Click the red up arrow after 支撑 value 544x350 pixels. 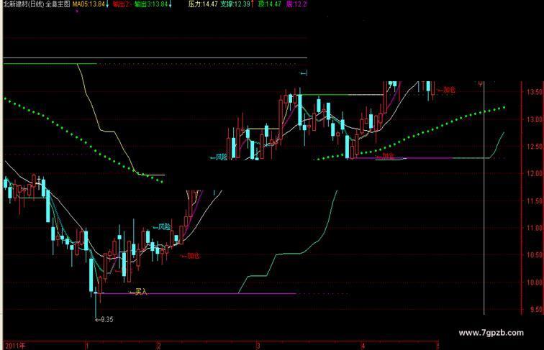pos(253,4)
